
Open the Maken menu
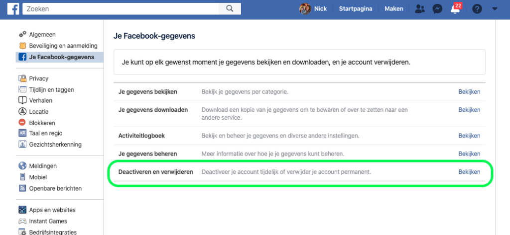coord(394,9)
